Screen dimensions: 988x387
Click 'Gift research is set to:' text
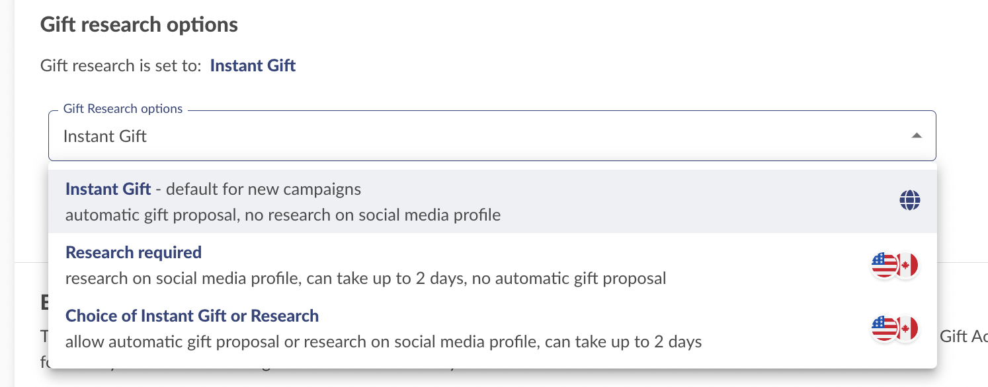click(121, 65)
